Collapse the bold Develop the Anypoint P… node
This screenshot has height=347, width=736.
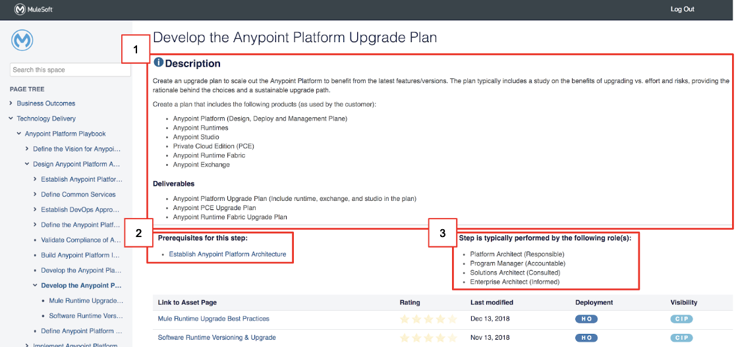[x=35, y=285]
